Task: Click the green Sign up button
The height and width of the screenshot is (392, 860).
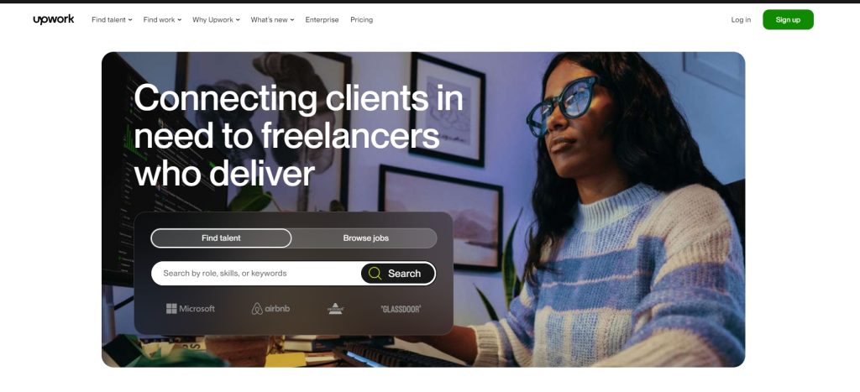Action: [788, 20]
